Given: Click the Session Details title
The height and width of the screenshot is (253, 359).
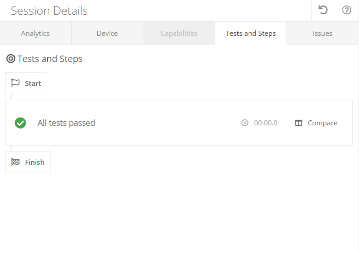Looking at the screenshot, I should [49, 11].
